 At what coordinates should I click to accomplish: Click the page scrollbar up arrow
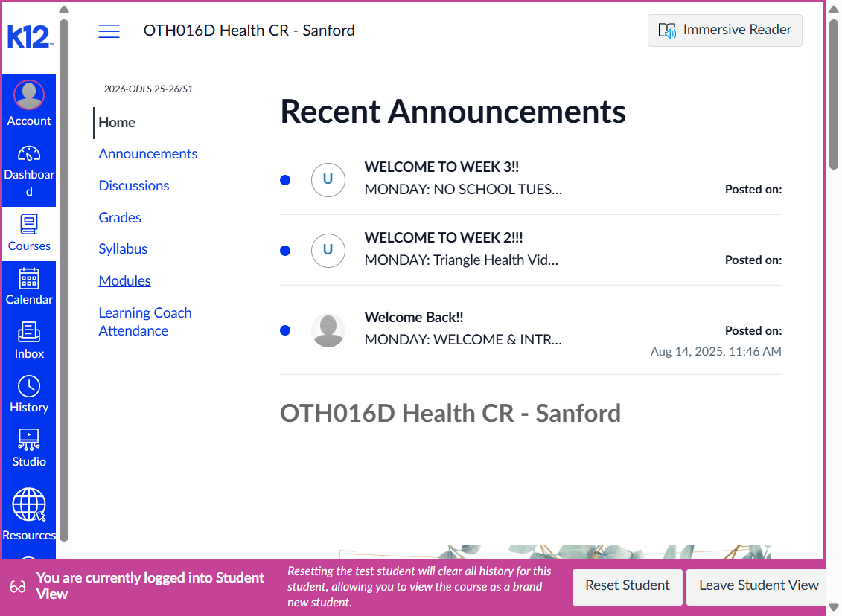(x=833, y=9)
